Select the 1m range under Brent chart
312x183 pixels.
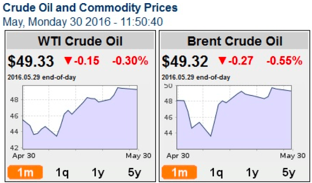pos(178,172)
